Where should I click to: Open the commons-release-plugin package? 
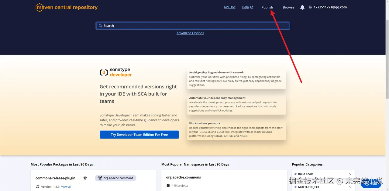point(55,178)
